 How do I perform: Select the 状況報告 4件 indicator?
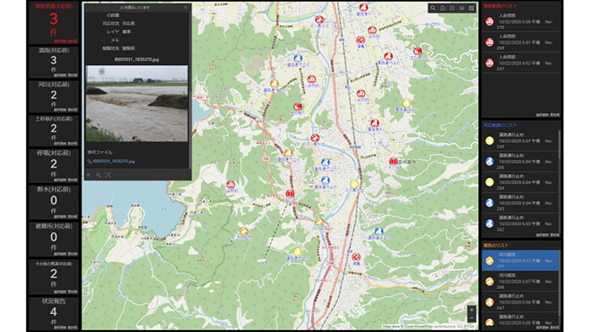pyautogui.click(x=54, y=313)
